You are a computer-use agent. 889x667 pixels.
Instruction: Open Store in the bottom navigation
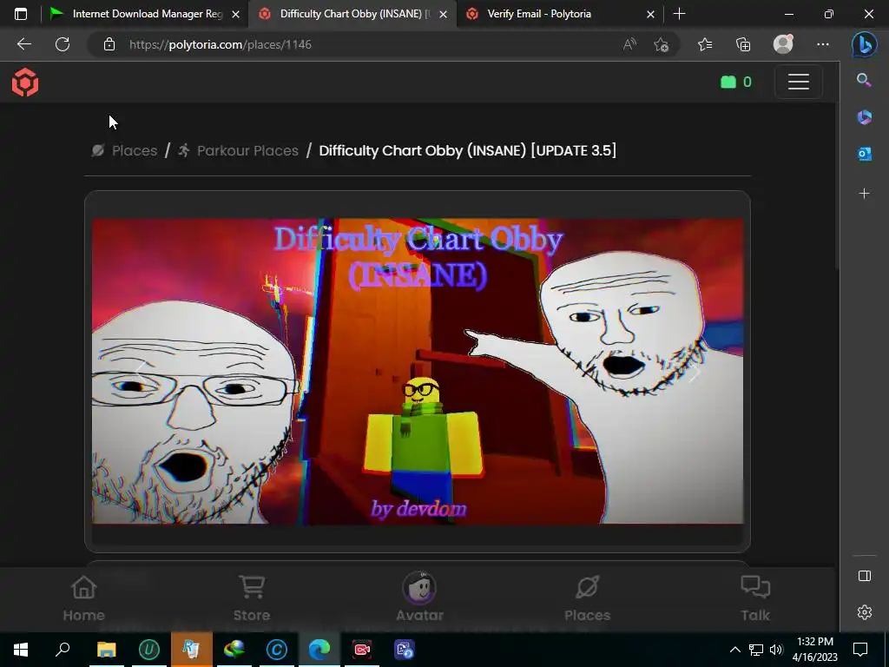252,598
